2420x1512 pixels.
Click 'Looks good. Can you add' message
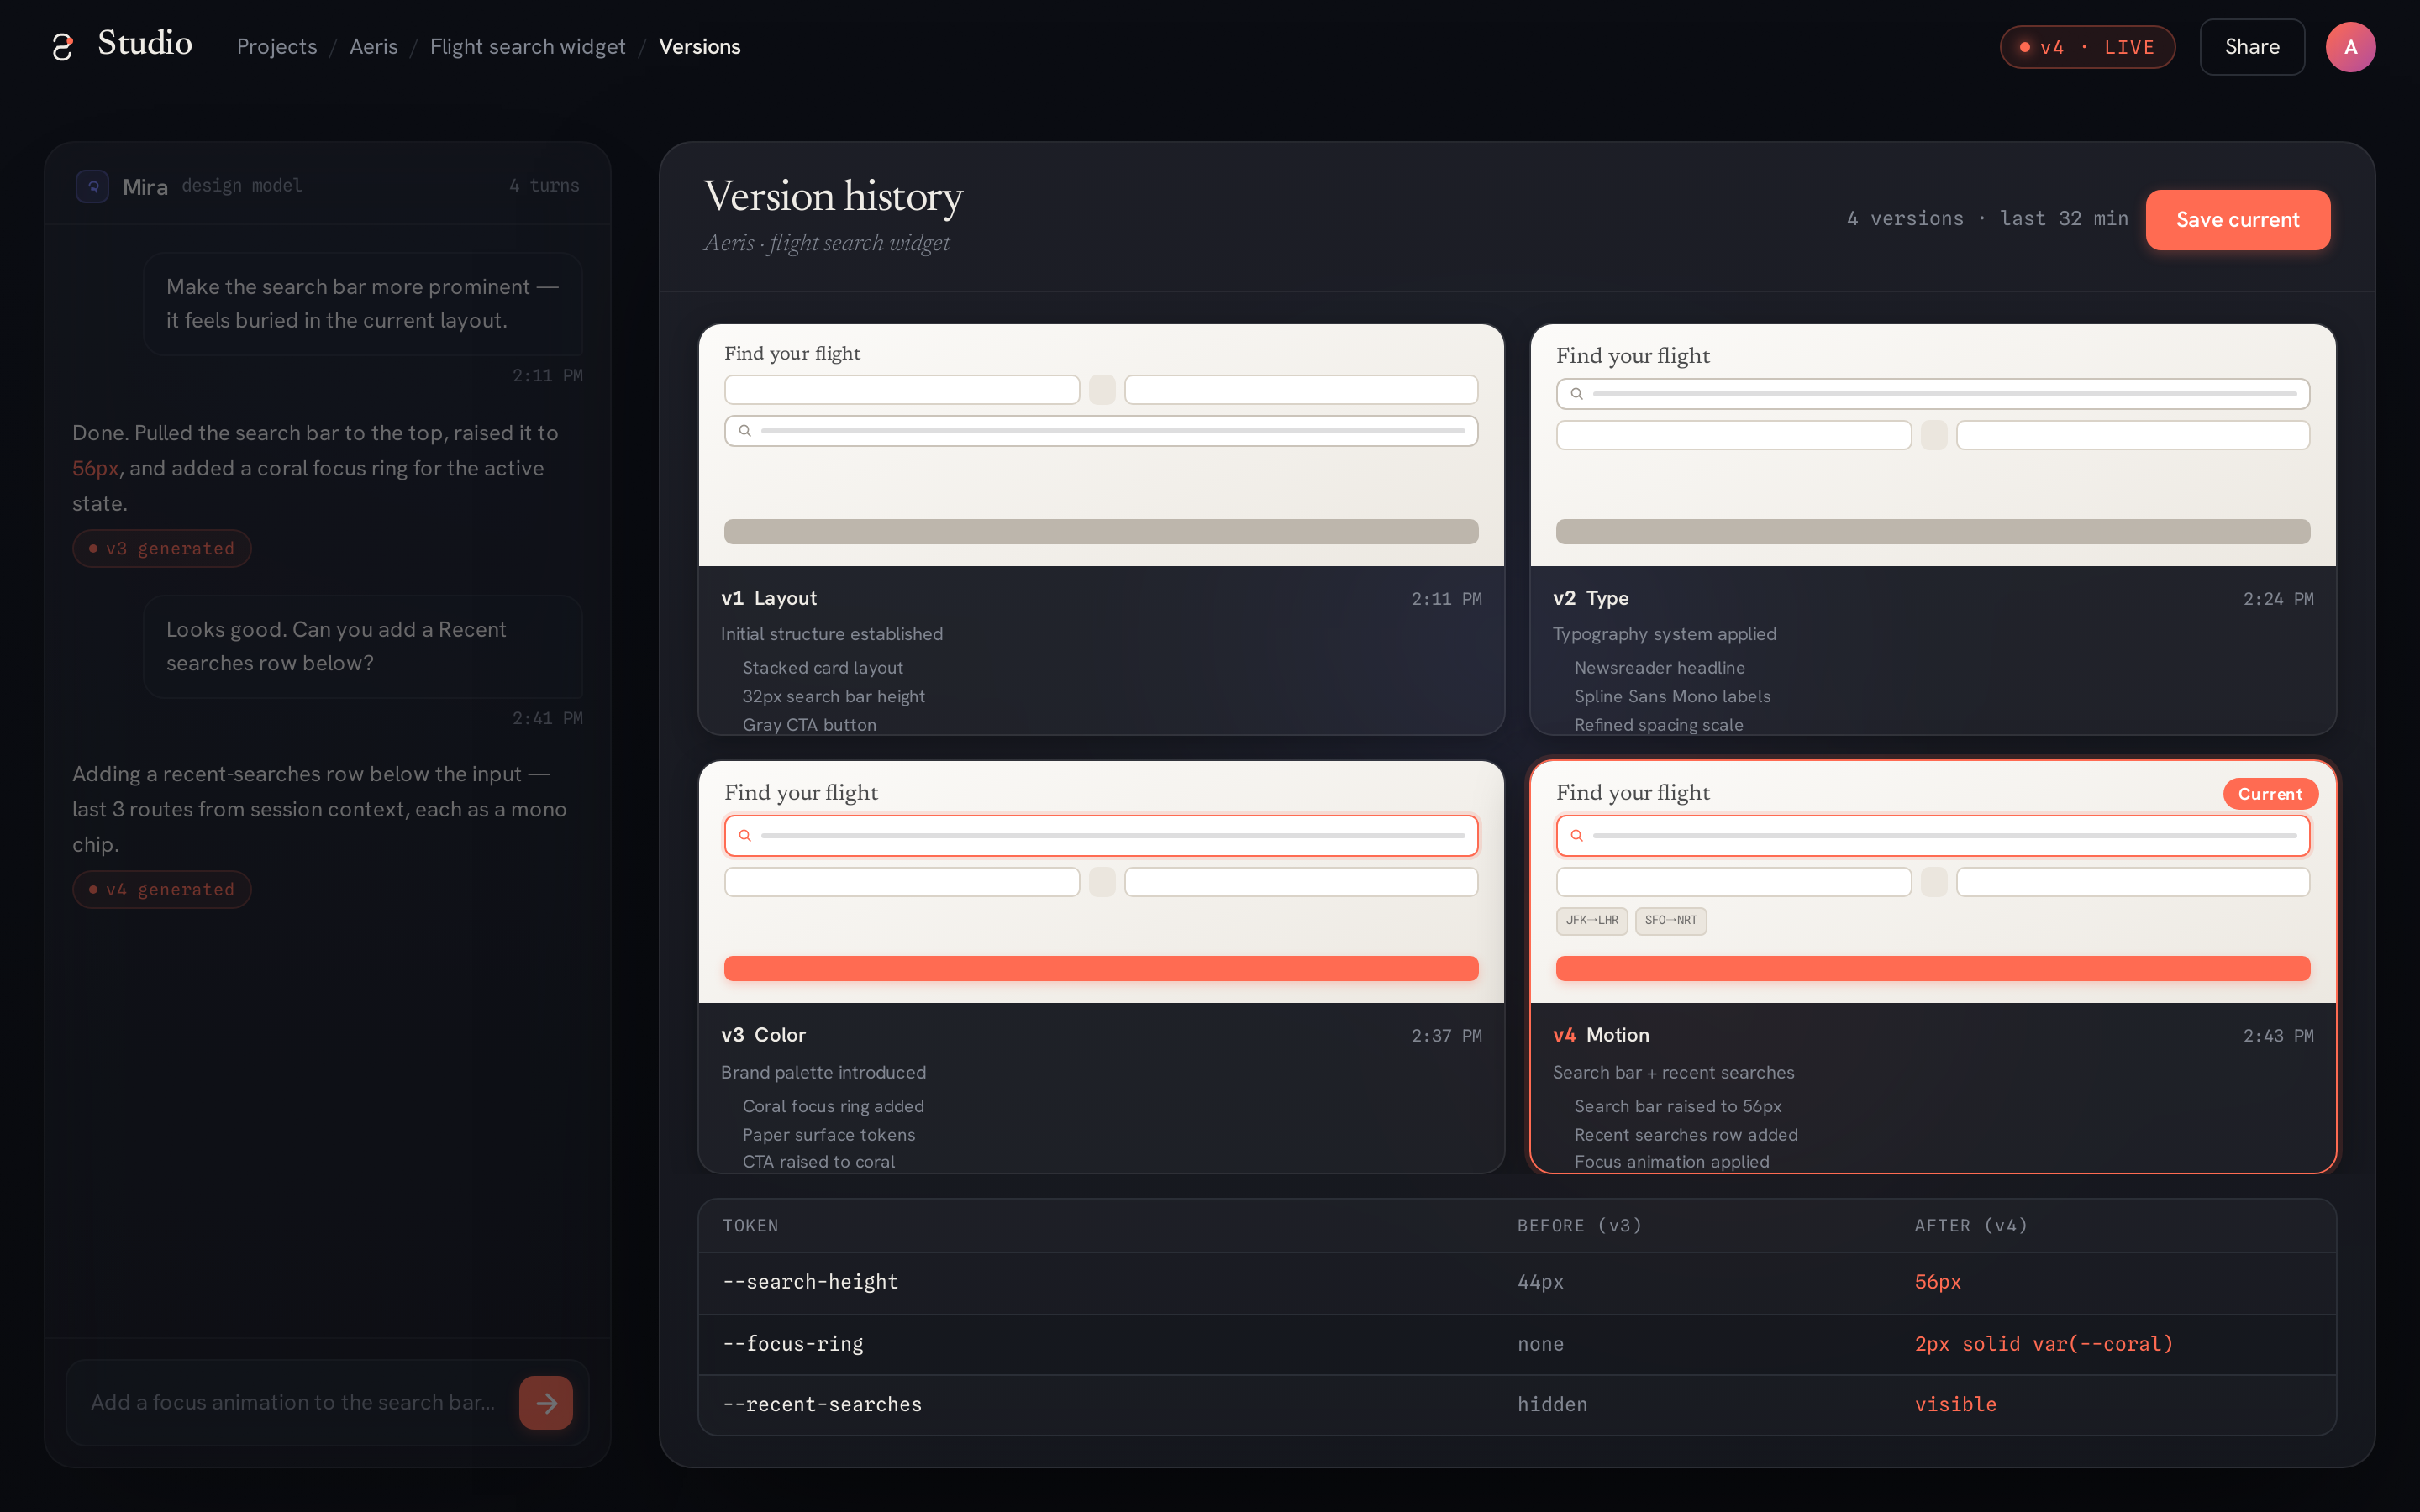point(363,647)
